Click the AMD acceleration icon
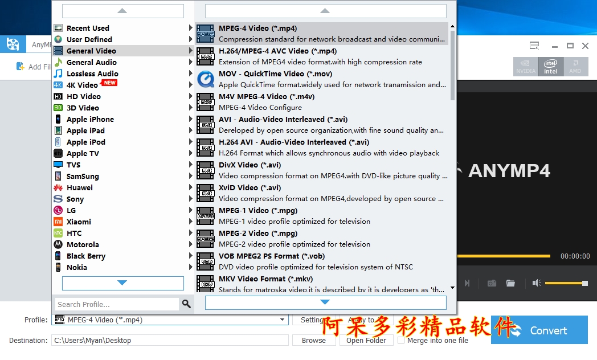Viewport: 597px width, 360px height. [x=575, y=67]
